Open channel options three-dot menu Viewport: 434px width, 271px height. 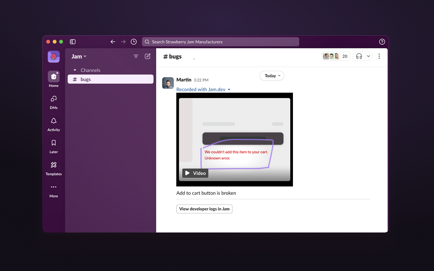[379, 56]
